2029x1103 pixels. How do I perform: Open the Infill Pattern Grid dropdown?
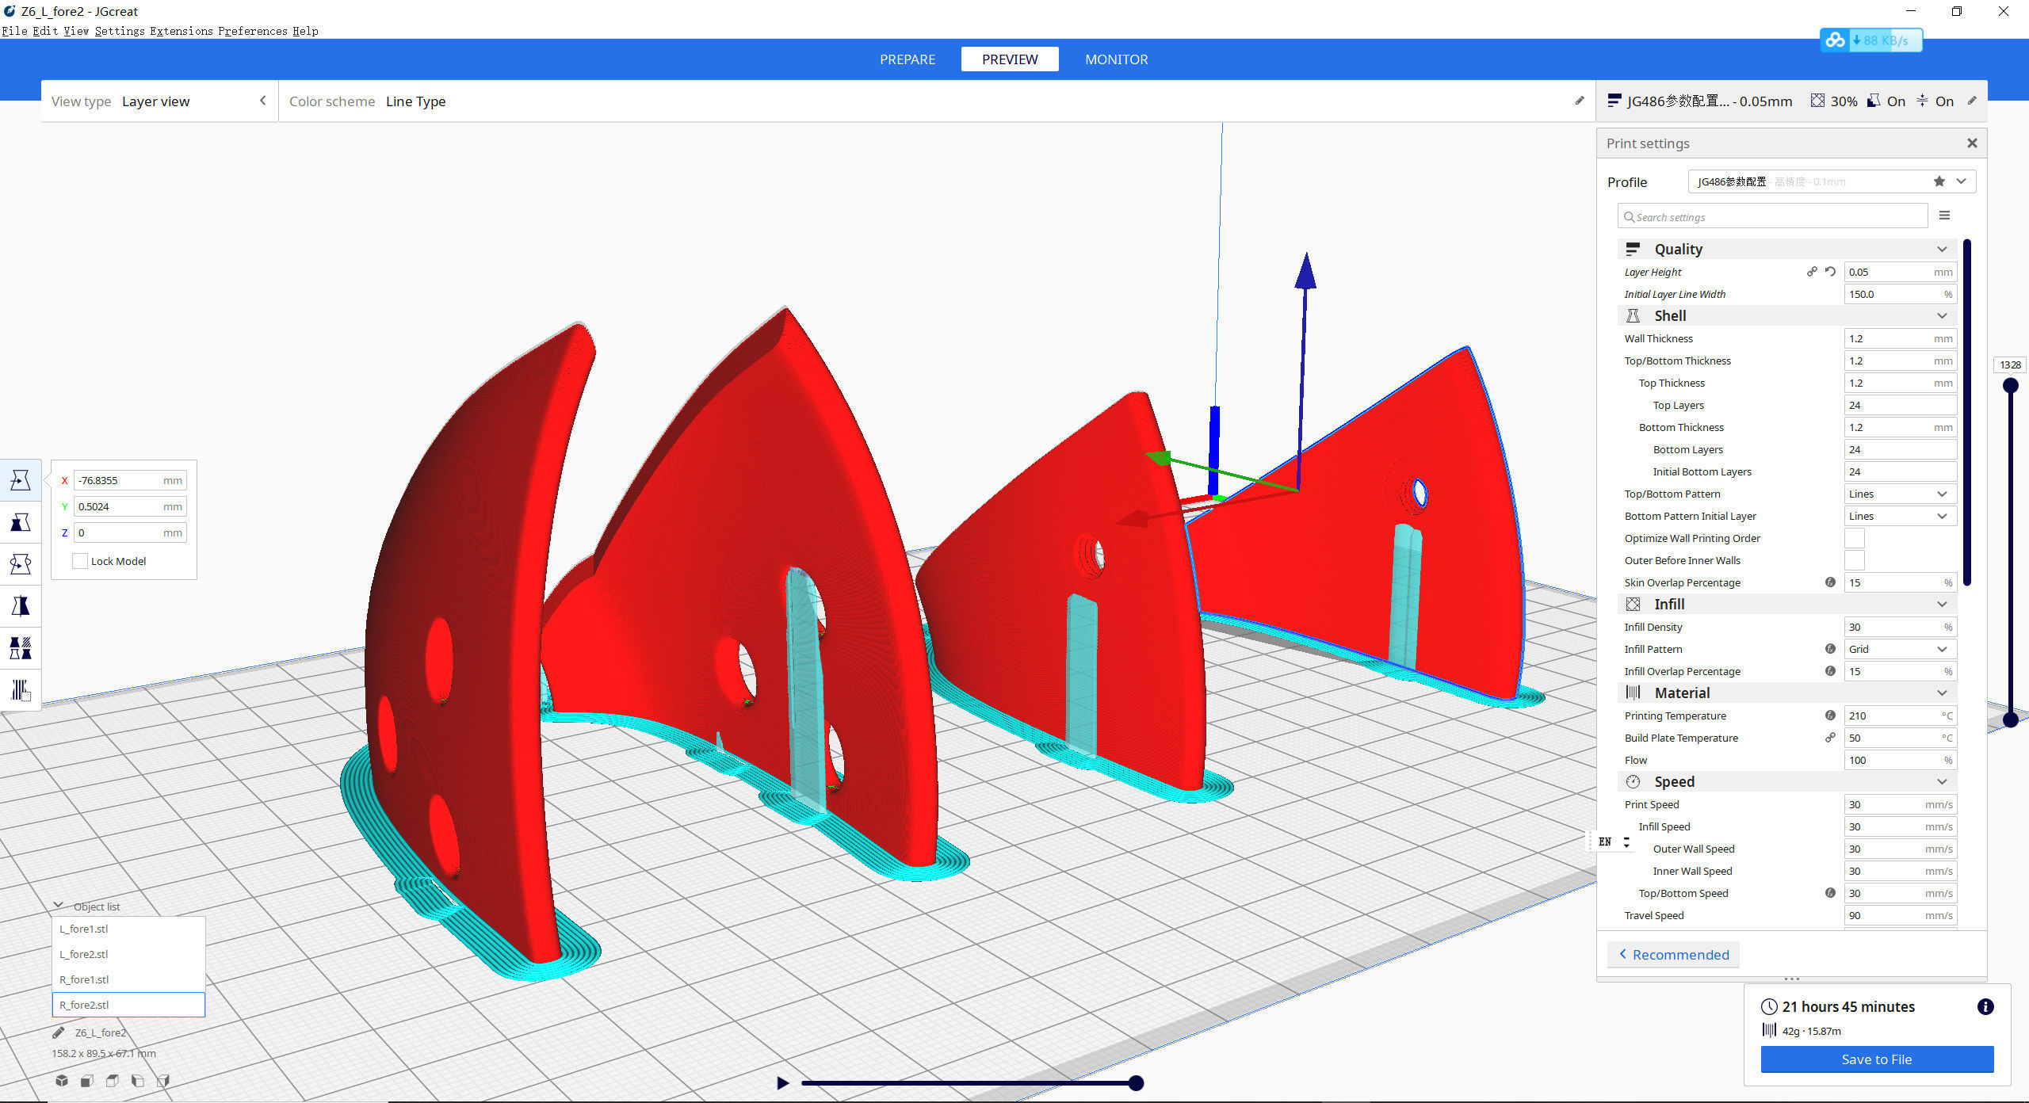point(1899,649)
